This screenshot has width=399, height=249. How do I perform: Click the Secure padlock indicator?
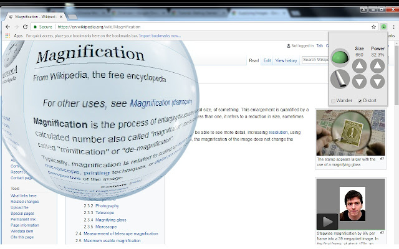[x=43, y=27]
